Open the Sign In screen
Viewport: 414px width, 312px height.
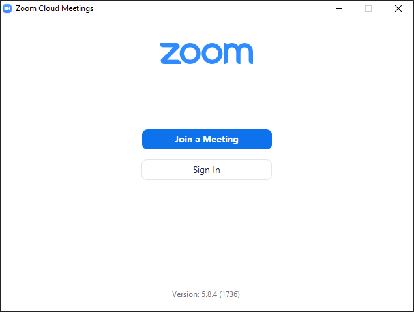click(207, 170)
